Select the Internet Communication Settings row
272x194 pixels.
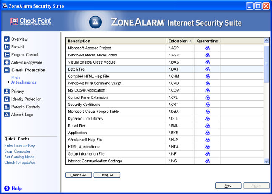164,161
